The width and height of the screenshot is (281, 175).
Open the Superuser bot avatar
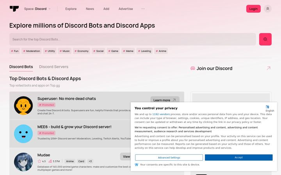click(23, 105)
